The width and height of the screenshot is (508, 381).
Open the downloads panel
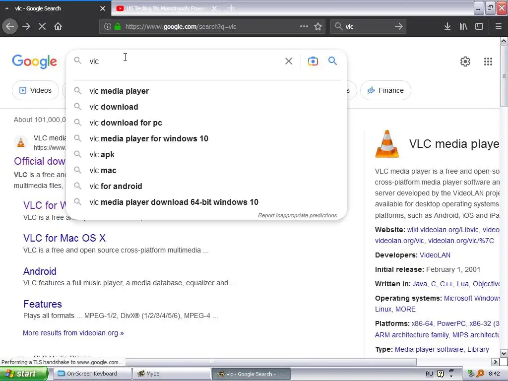447,27
